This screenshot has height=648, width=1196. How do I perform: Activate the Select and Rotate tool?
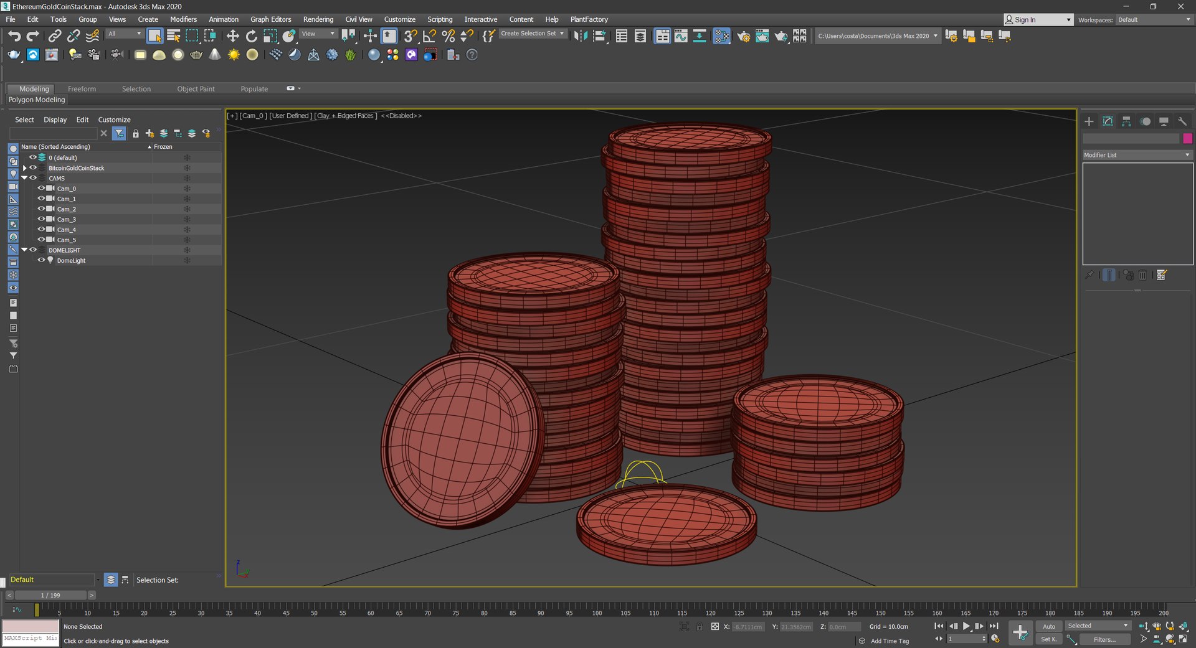[251, 36]
